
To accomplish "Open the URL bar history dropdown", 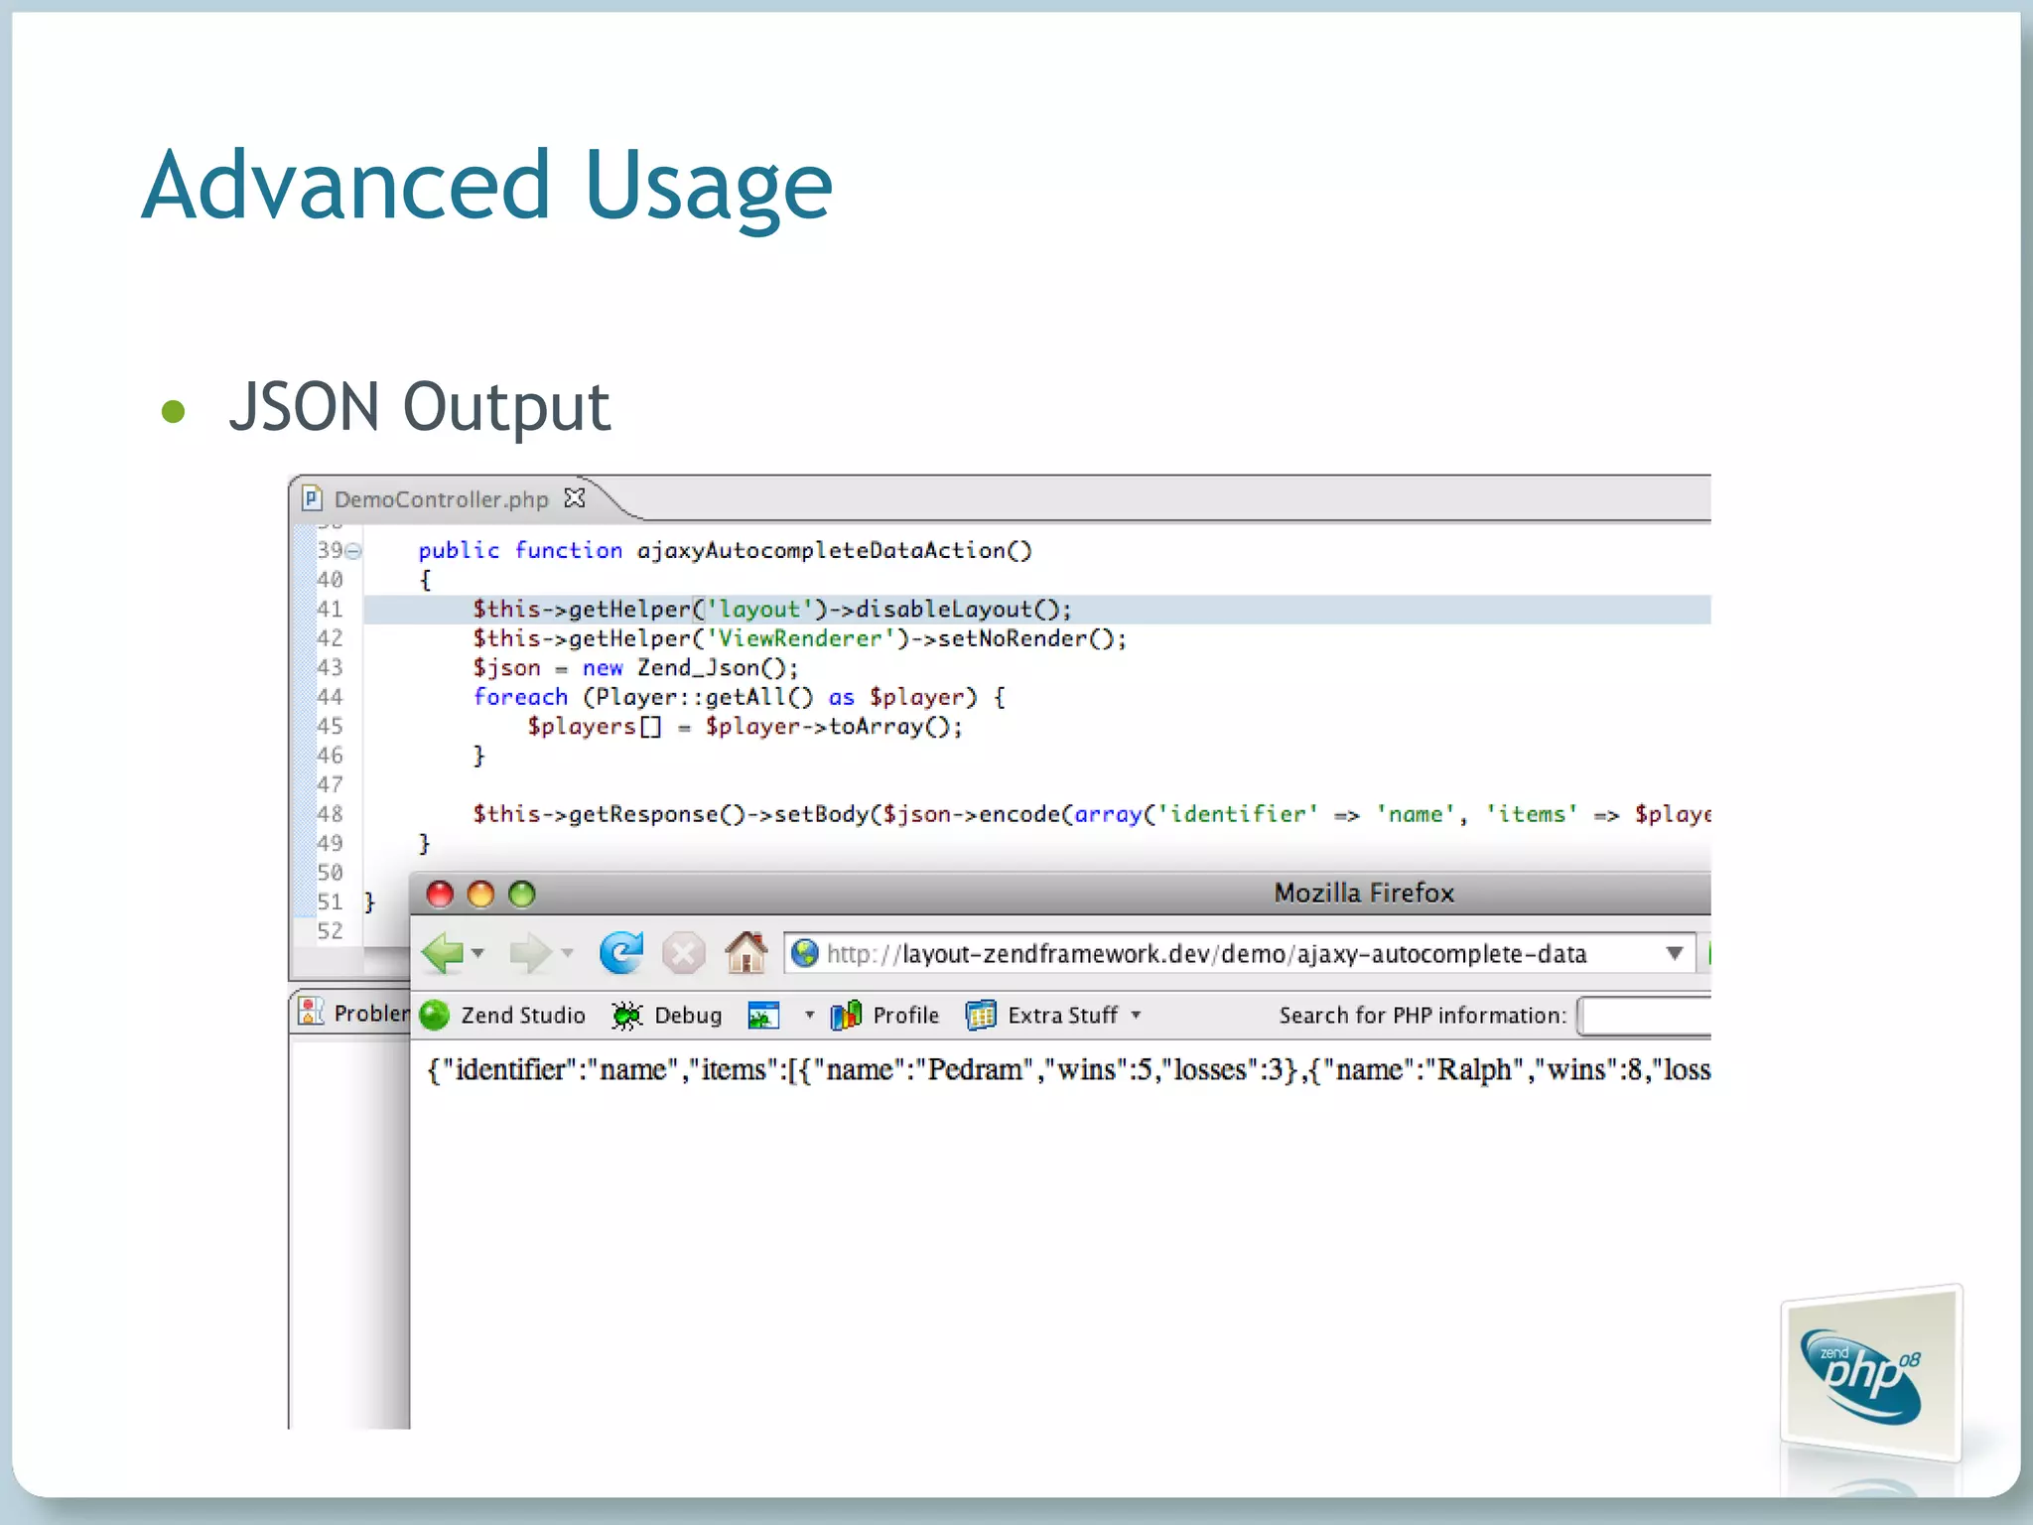I will click(1675, 954).
